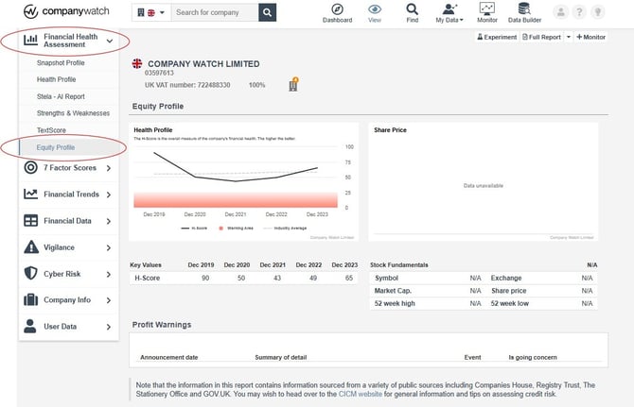Click the COMPANY WATCH LIMITED heading
Viewport: 634px width, 407px height.
203,63
